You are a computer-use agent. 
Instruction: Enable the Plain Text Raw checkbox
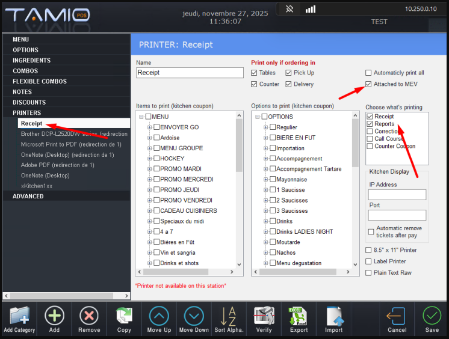coord(368,273)
